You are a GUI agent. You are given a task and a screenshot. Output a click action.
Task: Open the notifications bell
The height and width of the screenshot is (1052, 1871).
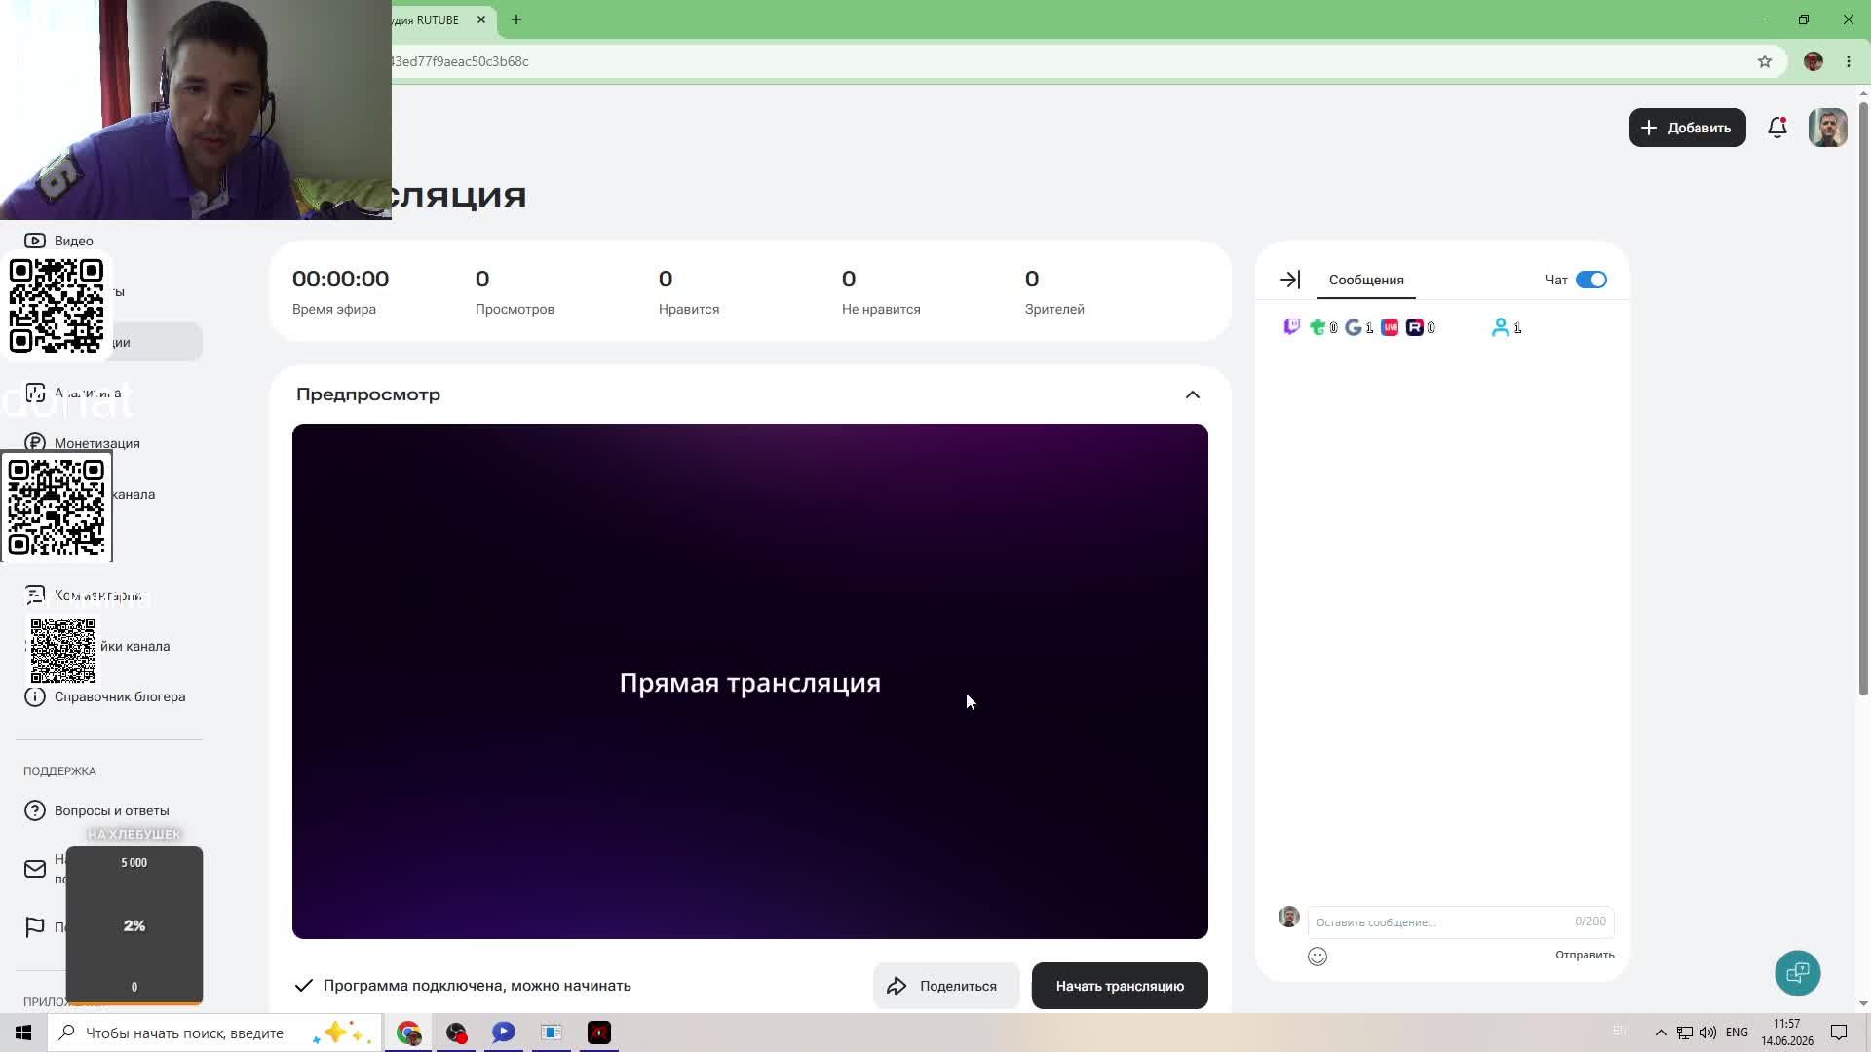click(1777, 128)
